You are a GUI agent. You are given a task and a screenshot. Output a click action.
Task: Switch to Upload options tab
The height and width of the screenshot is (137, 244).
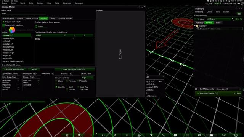pyautogui.click(x=32, y=18)
